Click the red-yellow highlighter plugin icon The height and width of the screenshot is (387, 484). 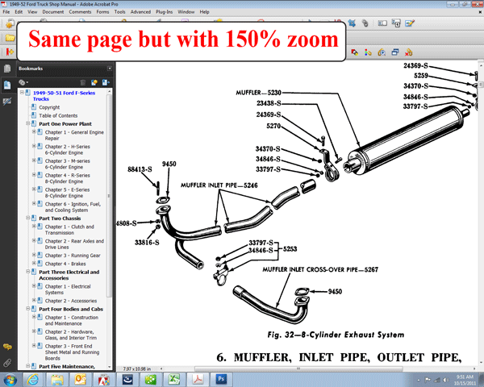(x=355, y=52)
